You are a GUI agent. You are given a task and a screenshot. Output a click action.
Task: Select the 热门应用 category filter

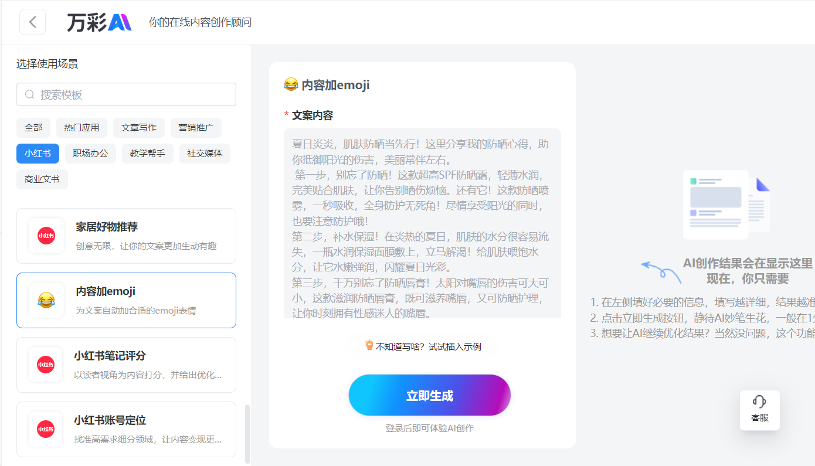click(81, 127)
